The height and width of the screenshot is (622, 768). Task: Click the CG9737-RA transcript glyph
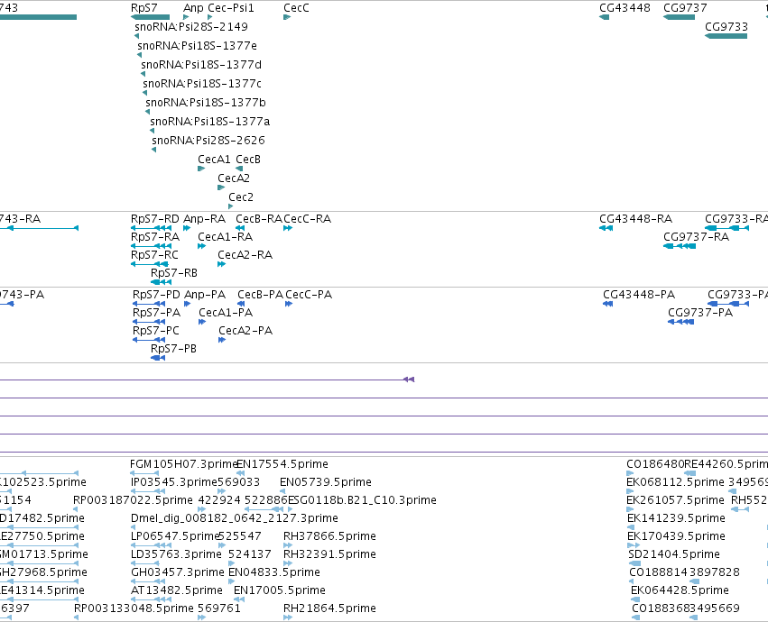(x=680, y=246)
